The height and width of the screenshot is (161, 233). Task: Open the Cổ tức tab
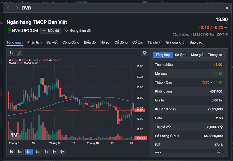[x=138, y=42]
